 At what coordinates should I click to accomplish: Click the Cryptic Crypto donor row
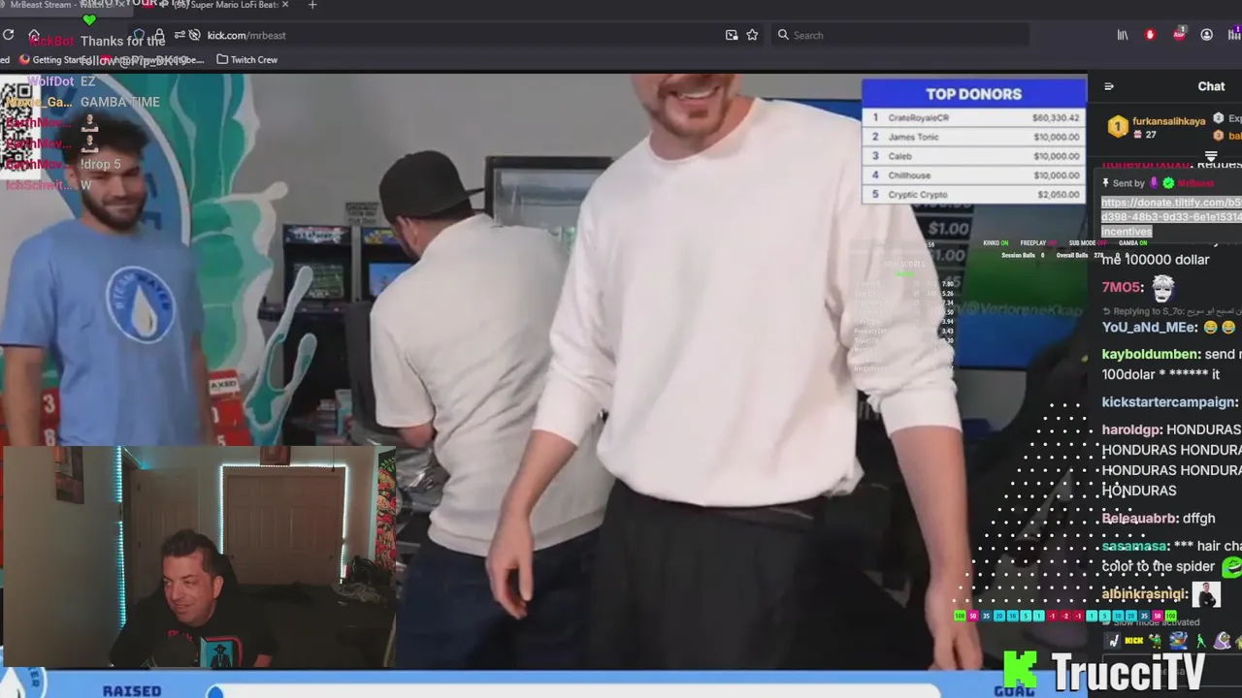974,194
